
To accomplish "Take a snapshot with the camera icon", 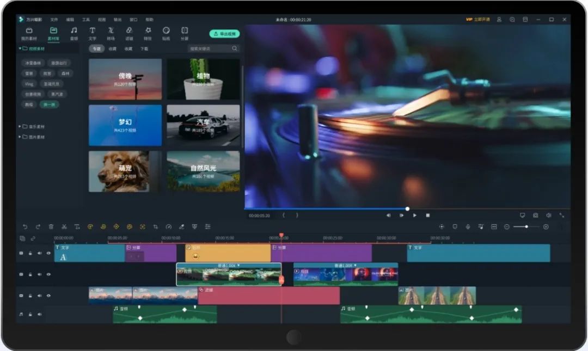I will point(535,215).
